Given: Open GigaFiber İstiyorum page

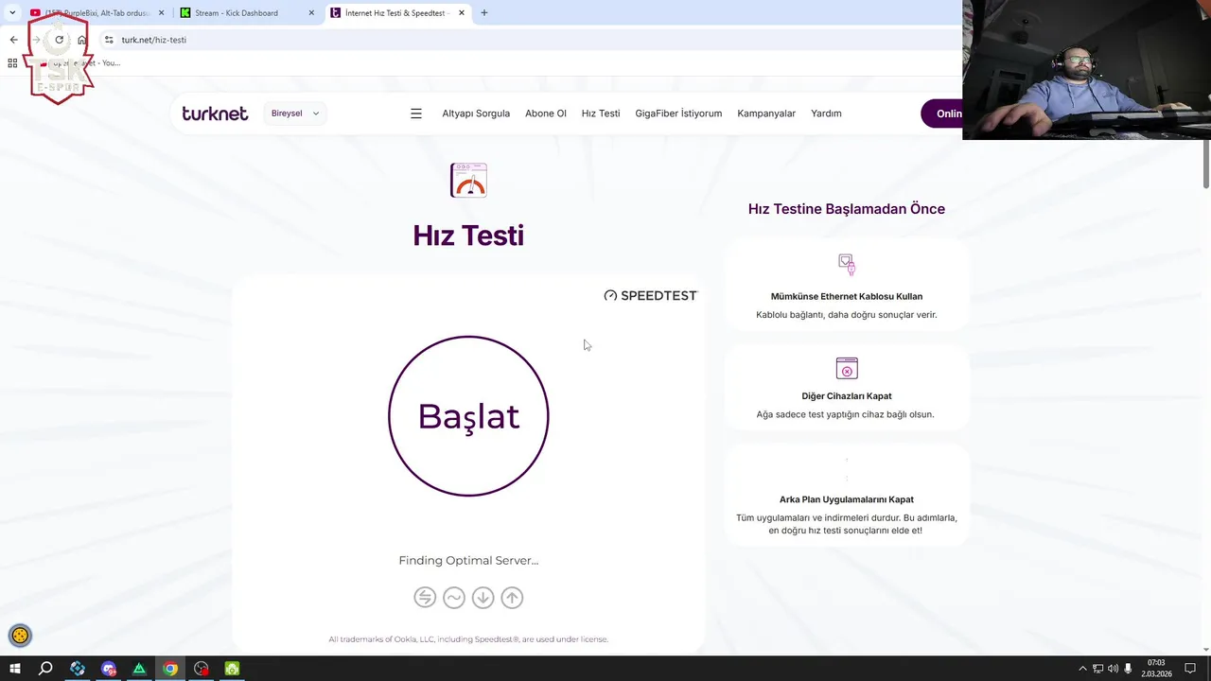Looking at the screenshot, I should click(x=678, y=113).
